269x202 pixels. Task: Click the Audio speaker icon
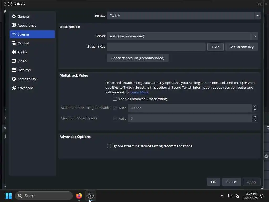[14, 52]
